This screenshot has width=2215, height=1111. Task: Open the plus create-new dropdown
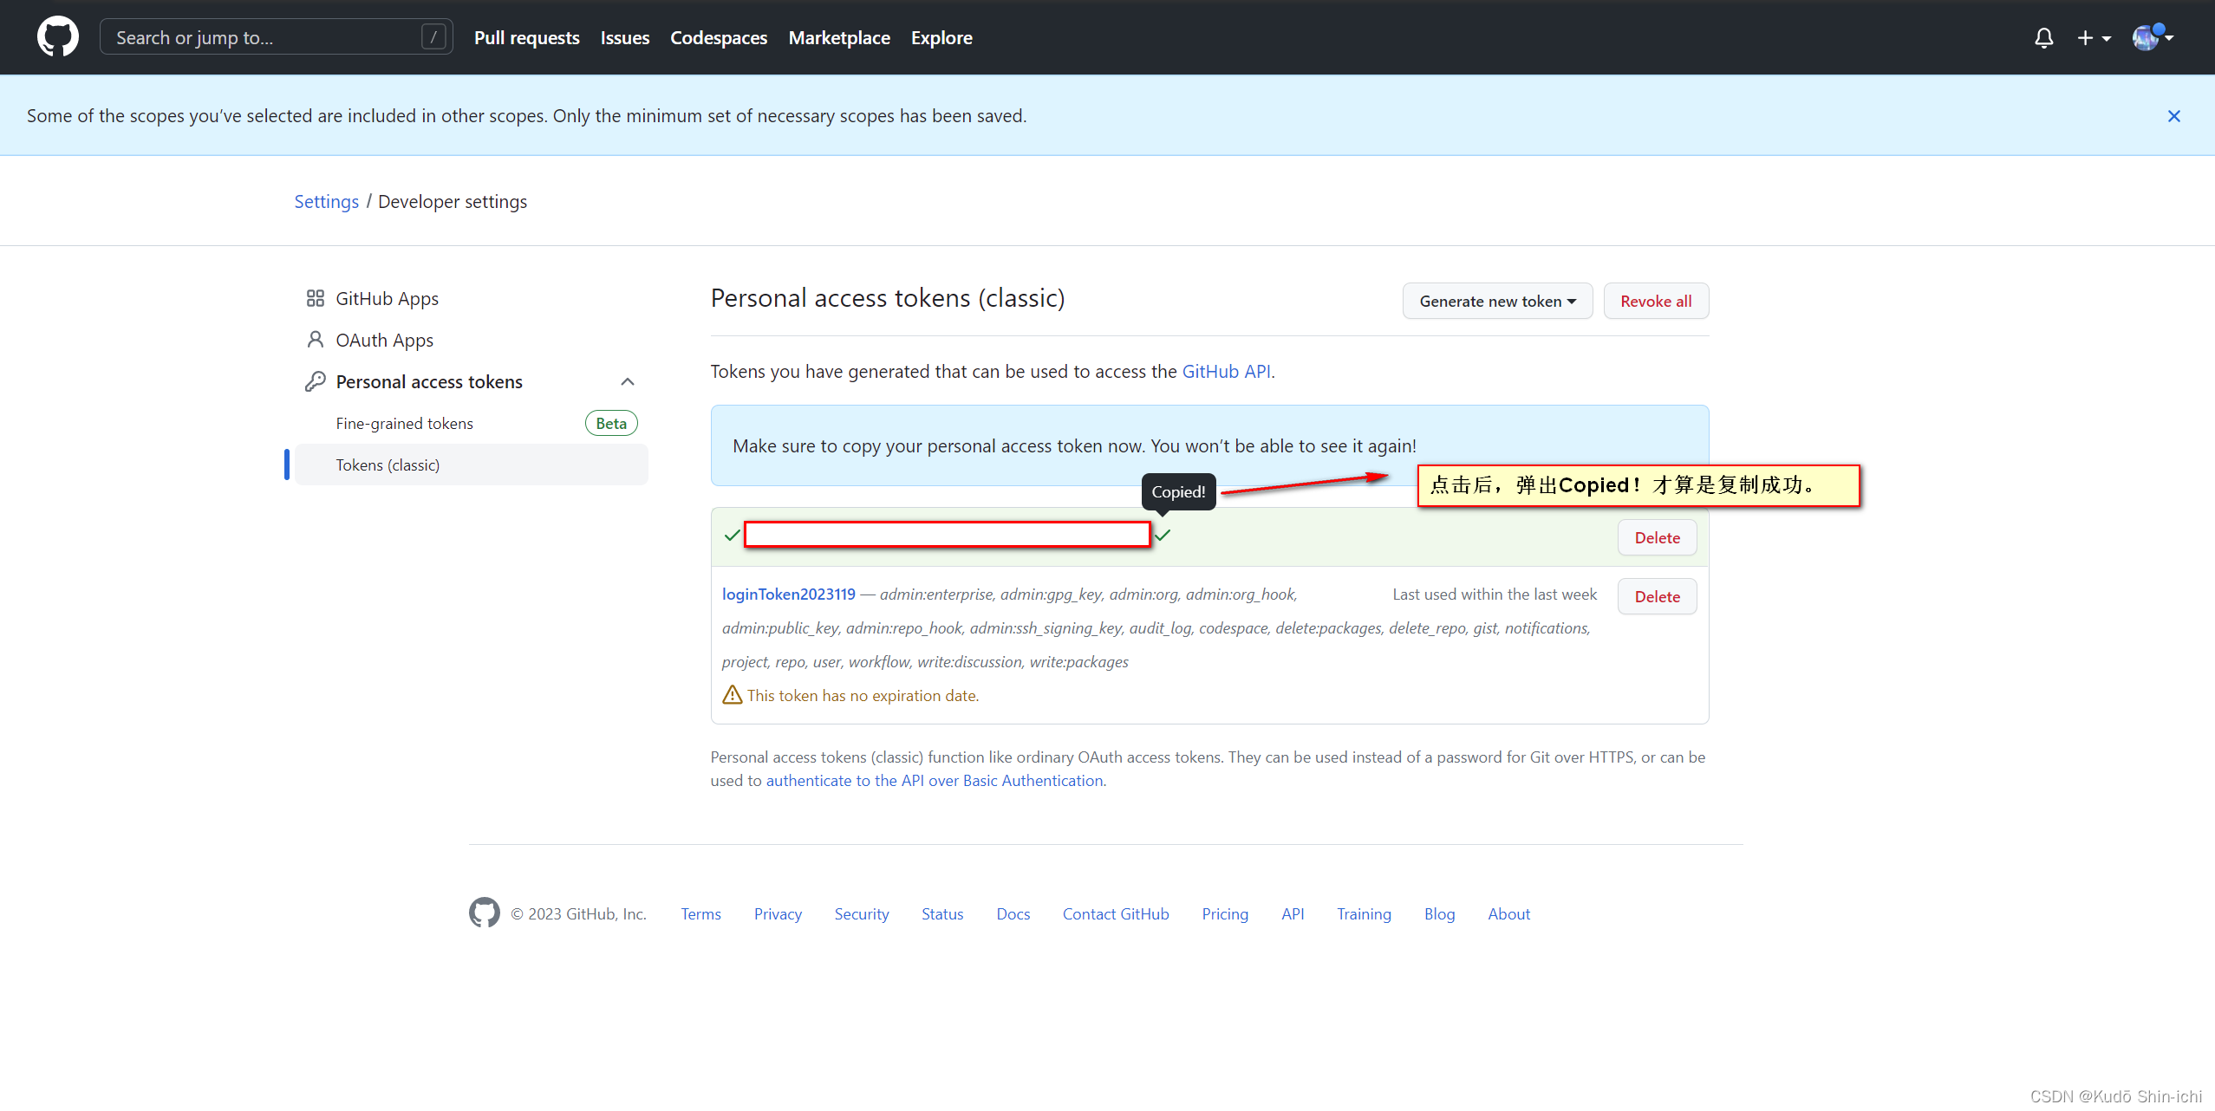coord(2094,38)
